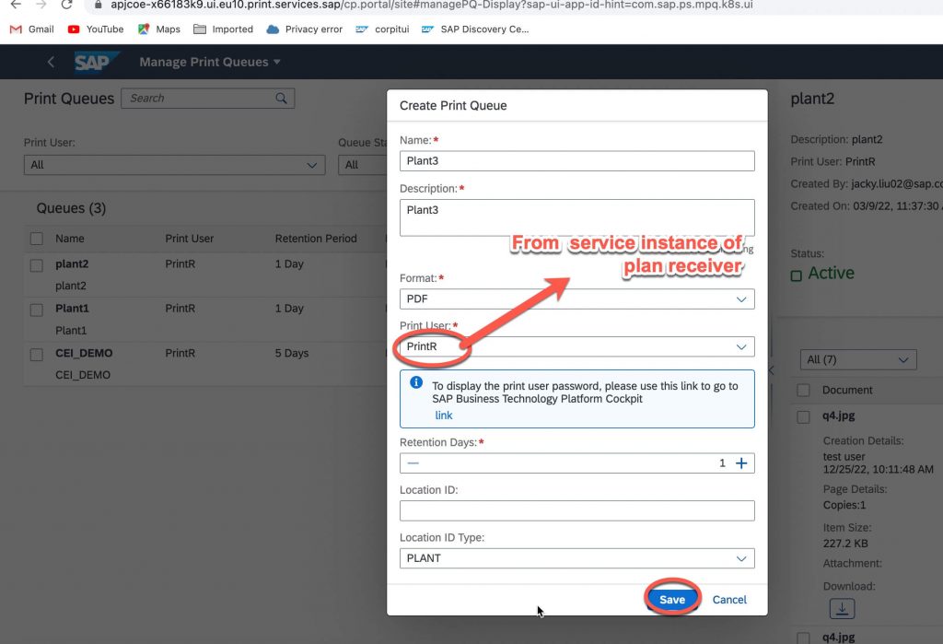Select the CEI_DEMO queue checkbox
The image size is (943, 644).
(37, 355)
